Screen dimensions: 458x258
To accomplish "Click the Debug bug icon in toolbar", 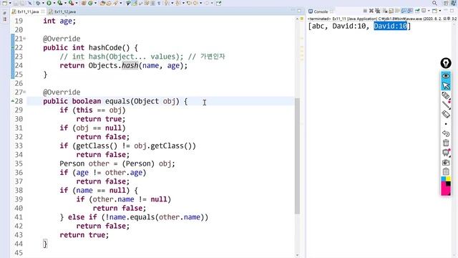I will (38, 3).
